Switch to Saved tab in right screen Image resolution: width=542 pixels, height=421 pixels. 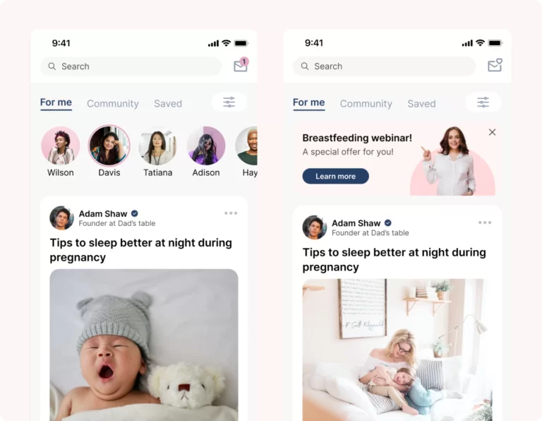[x=421, y=103]
